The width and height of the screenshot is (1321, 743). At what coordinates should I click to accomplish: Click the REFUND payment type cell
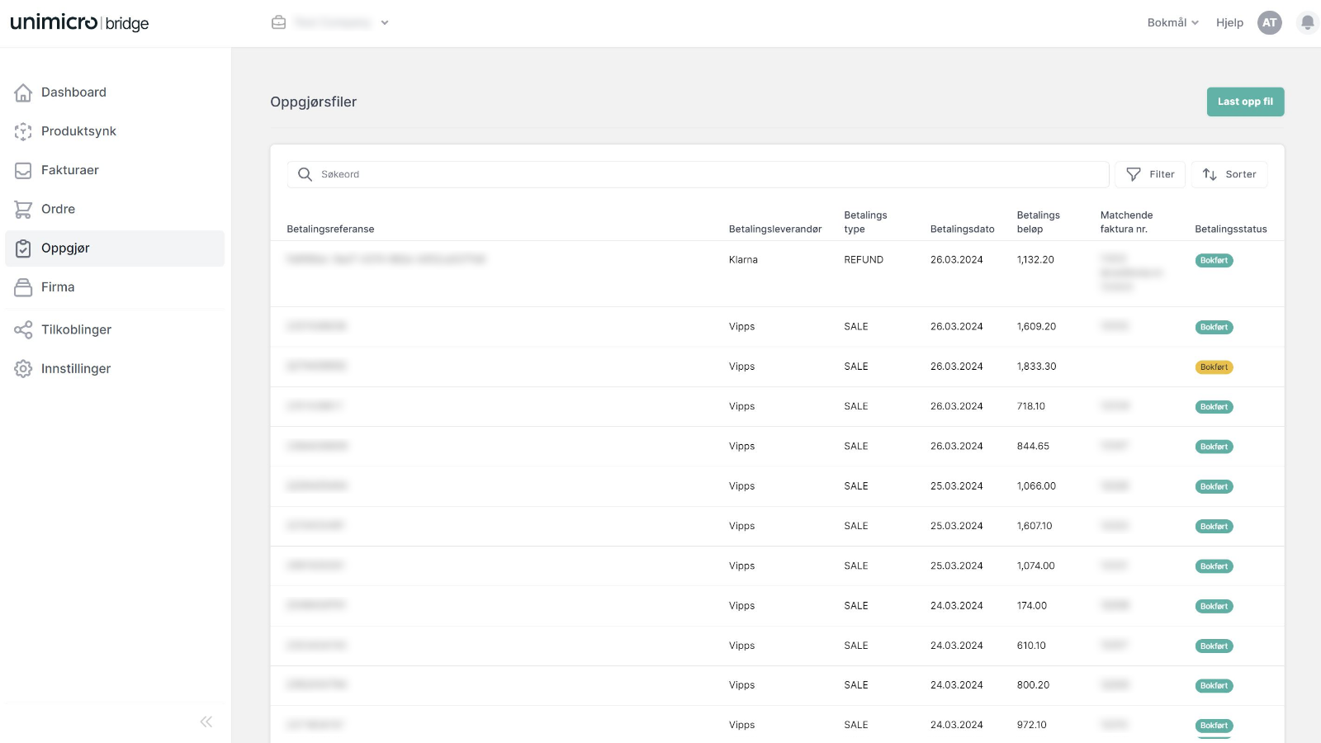tap(864, 260)
